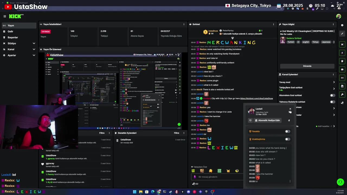Click the Turkish stream tag
Image resolution: width=347 pixels, height=195 pixels.
click(x=291, y=42)
